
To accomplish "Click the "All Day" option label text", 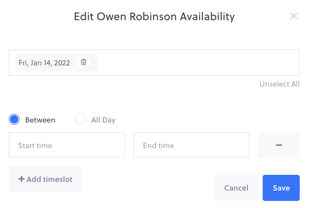I will [103, 120].
